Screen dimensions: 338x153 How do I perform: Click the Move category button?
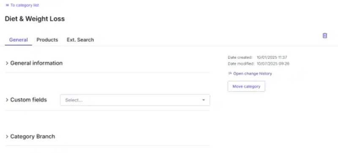(x=246, y=86)
